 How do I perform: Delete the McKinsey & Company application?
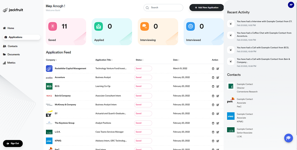click(213, 105)
